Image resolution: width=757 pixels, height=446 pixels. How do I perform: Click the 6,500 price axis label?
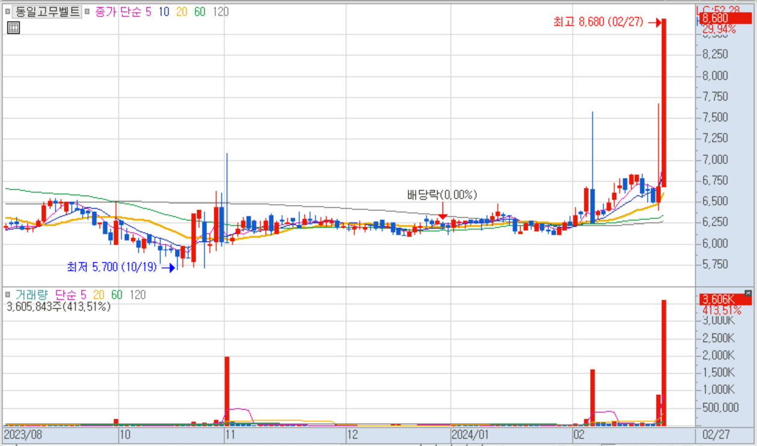point(715,201)
